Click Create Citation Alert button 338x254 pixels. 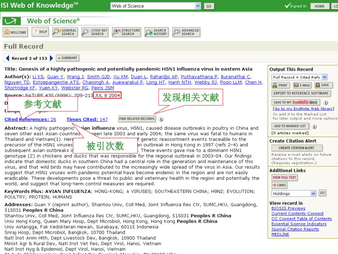(297, 148)
